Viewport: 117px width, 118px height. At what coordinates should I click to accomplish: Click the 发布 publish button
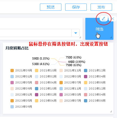(101, 7)
